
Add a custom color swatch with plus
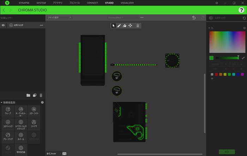[x=212, y=79]
